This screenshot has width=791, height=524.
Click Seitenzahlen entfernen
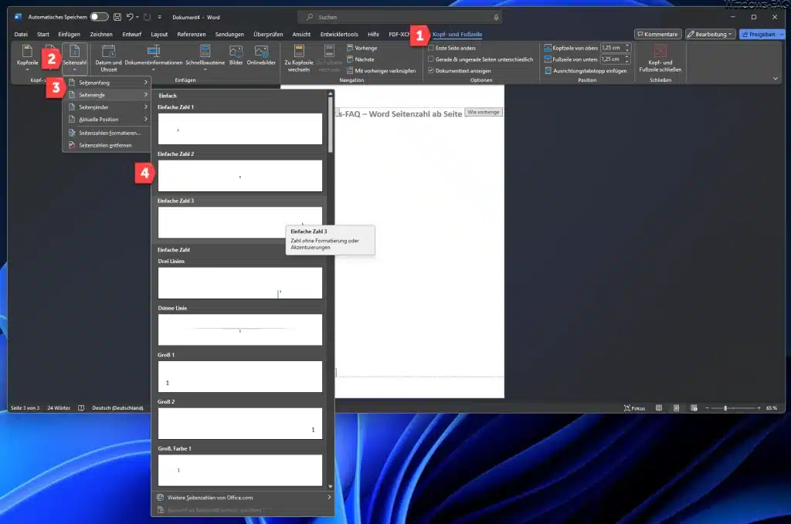pyautogui.click(x=107, y=145)
